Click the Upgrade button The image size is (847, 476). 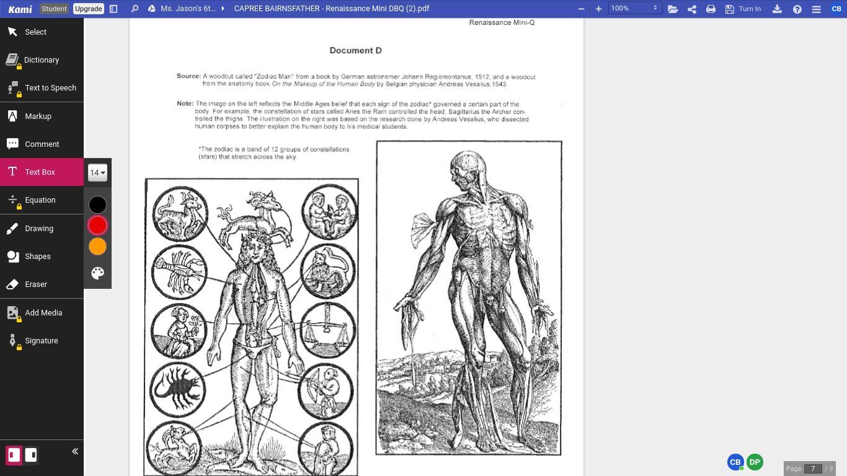(x=88, y=9)
